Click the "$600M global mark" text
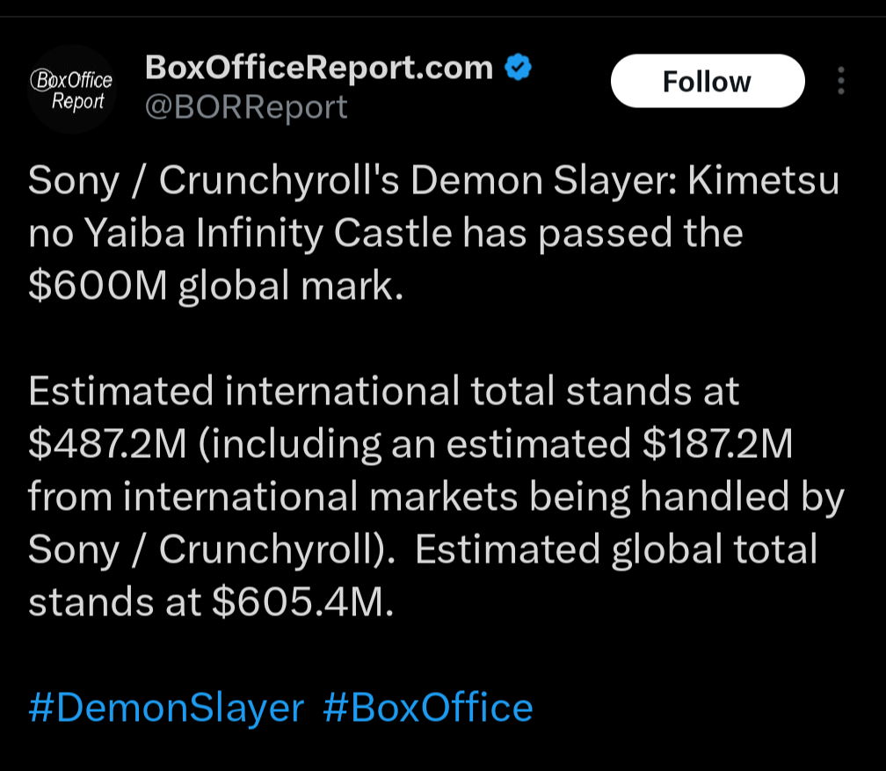The width and height of the screenshot is (886, 771). point(215,287)
